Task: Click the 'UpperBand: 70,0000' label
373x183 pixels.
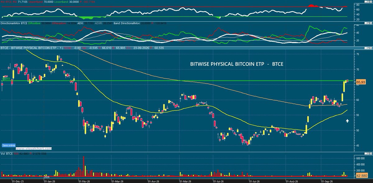Action: pyautogui.click(x=41, y=2)
